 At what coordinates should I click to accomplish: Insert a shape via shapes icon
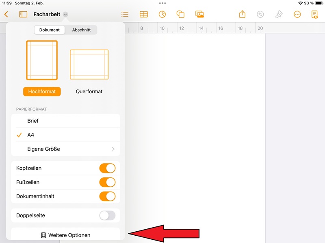(x=180, y=14)
